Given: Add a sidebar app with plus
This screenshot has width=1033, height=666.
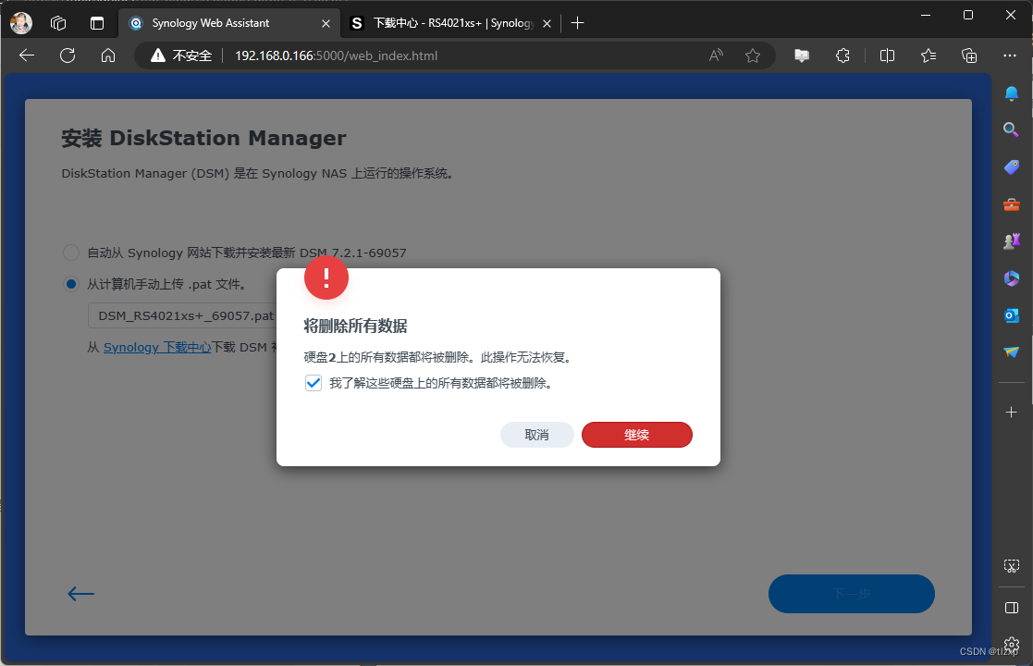Looking at the screenshot, I should pyautogui.click(x=1011, y=413).
